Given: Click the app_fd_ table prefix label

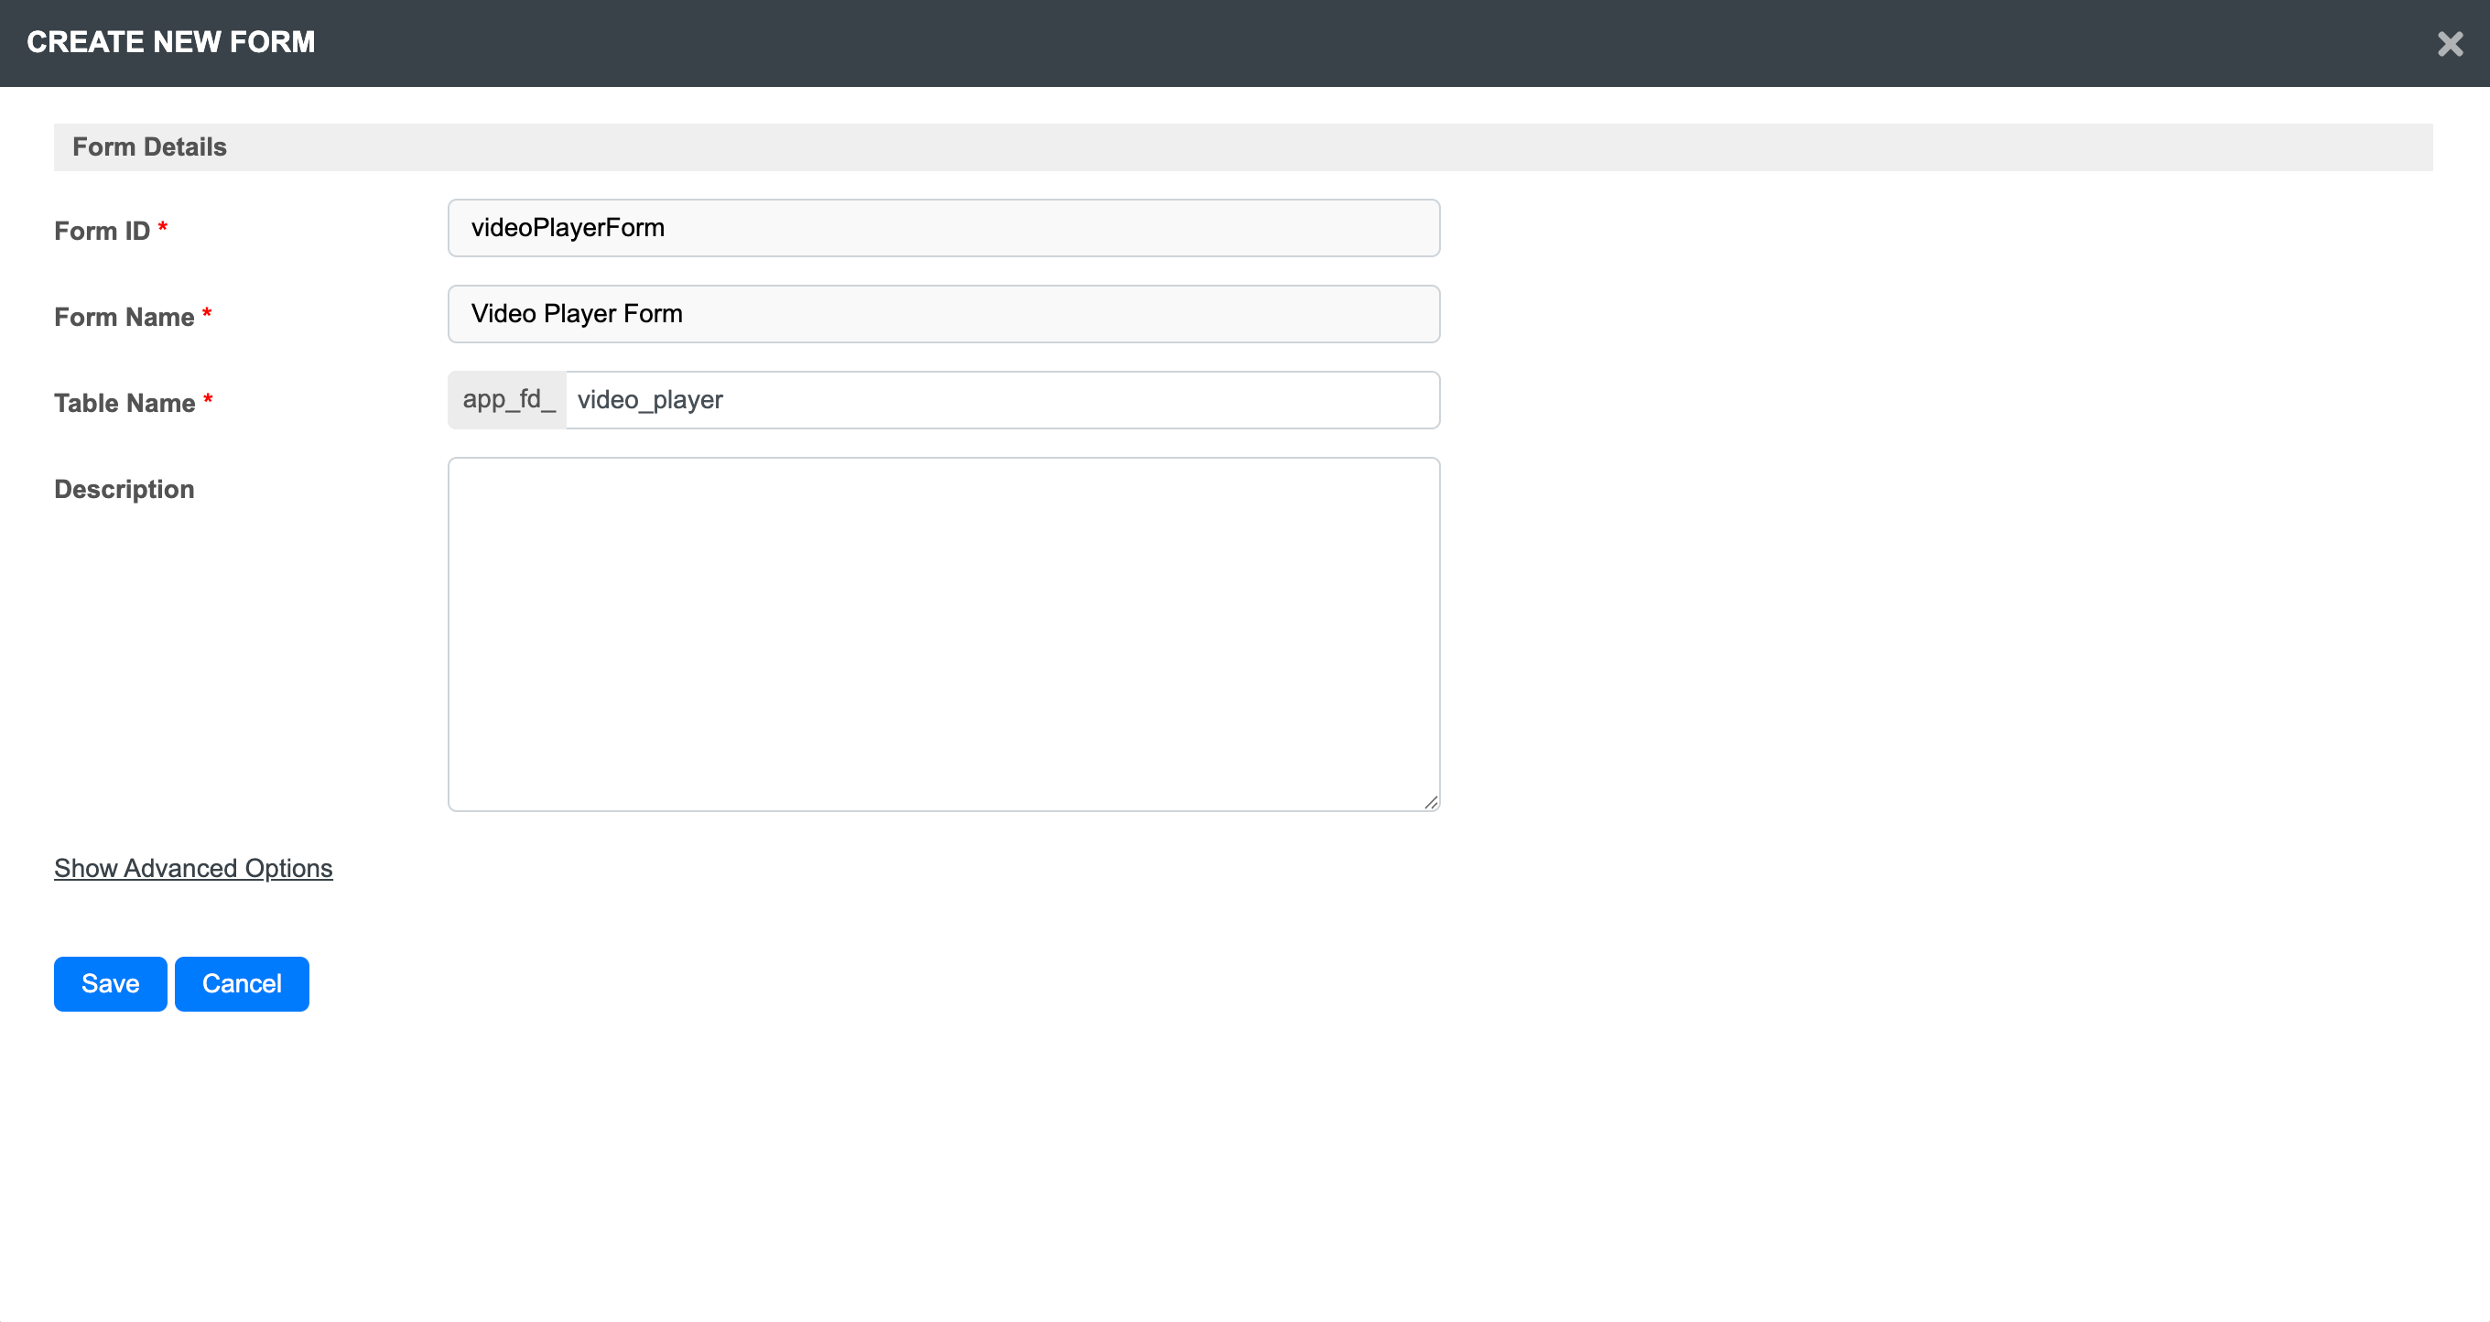Looking at the screenshot, I should 507,400.
